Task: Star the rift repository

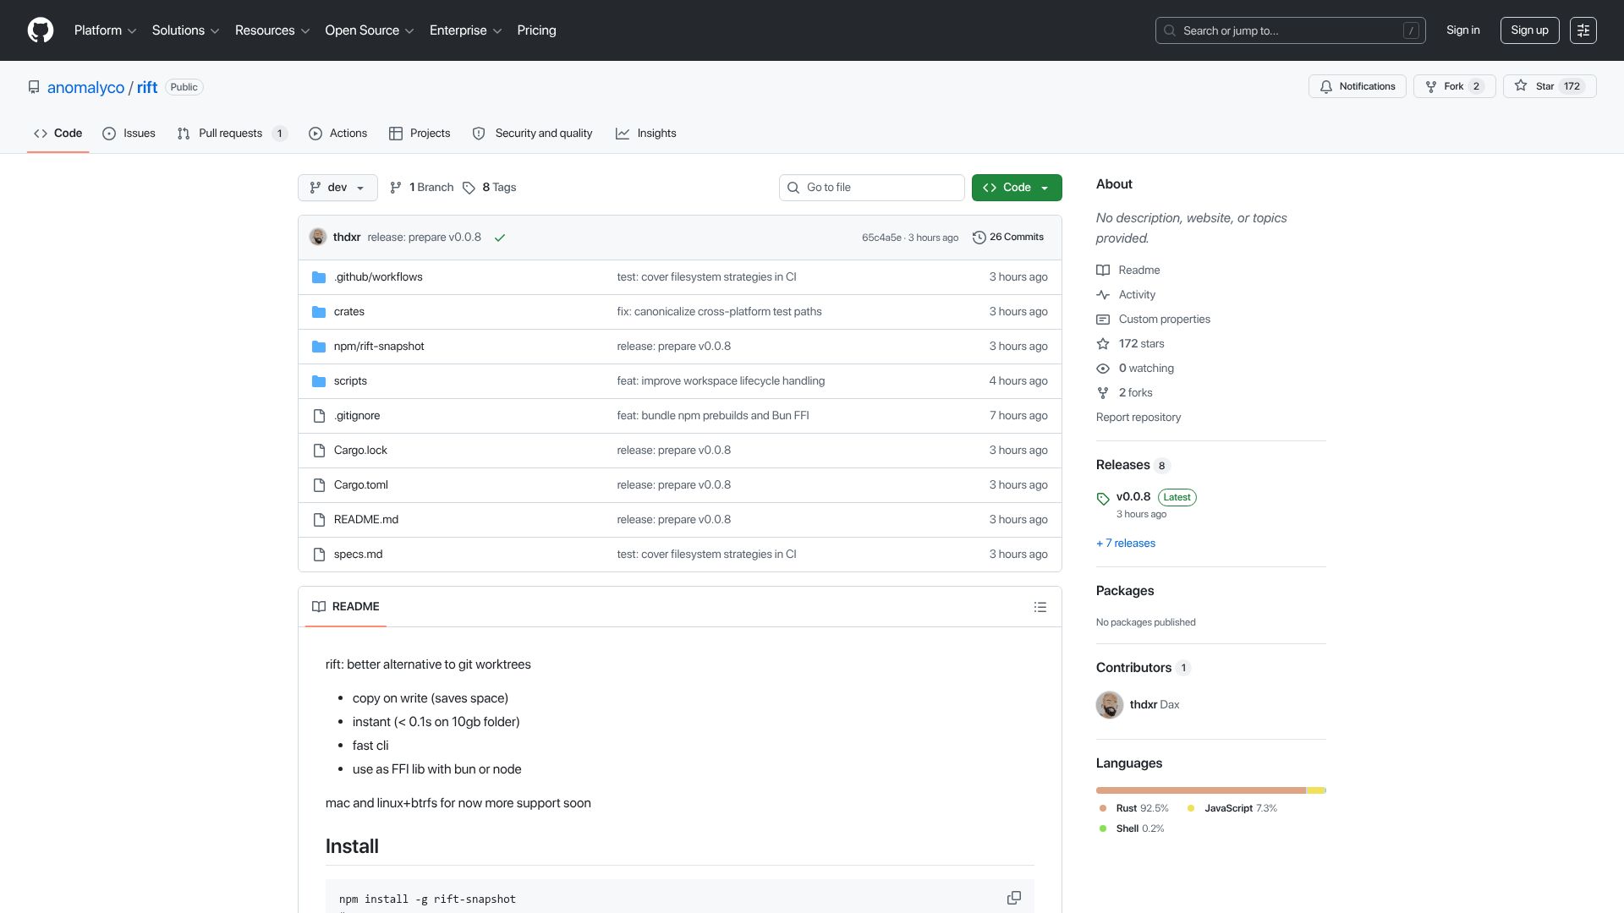Action: tap(1549, 86)
